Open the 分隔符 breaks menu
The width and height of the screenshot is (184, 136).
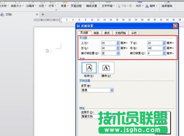[x=31, y=6]
